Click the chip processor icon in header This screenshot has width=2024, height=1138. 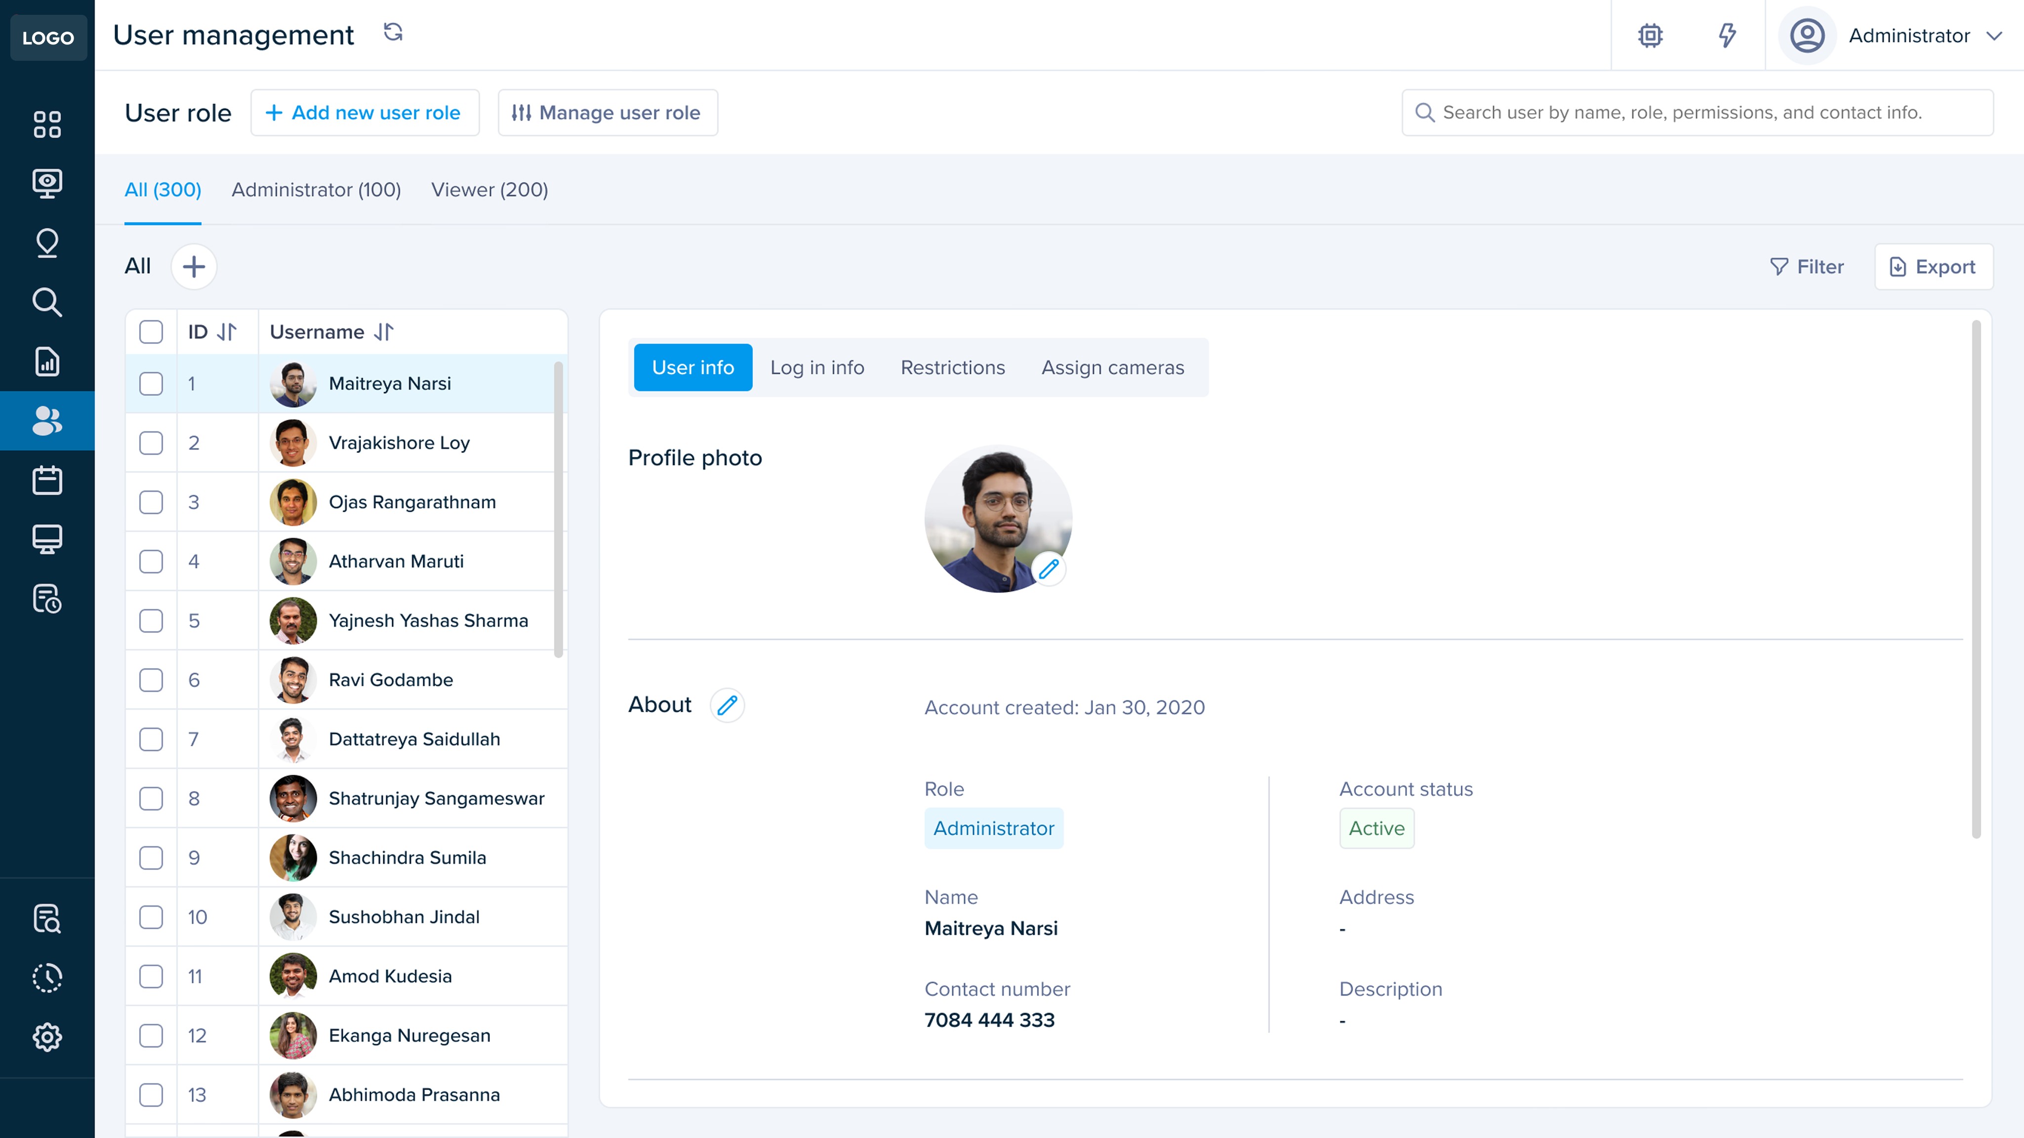pos(1650,36)
